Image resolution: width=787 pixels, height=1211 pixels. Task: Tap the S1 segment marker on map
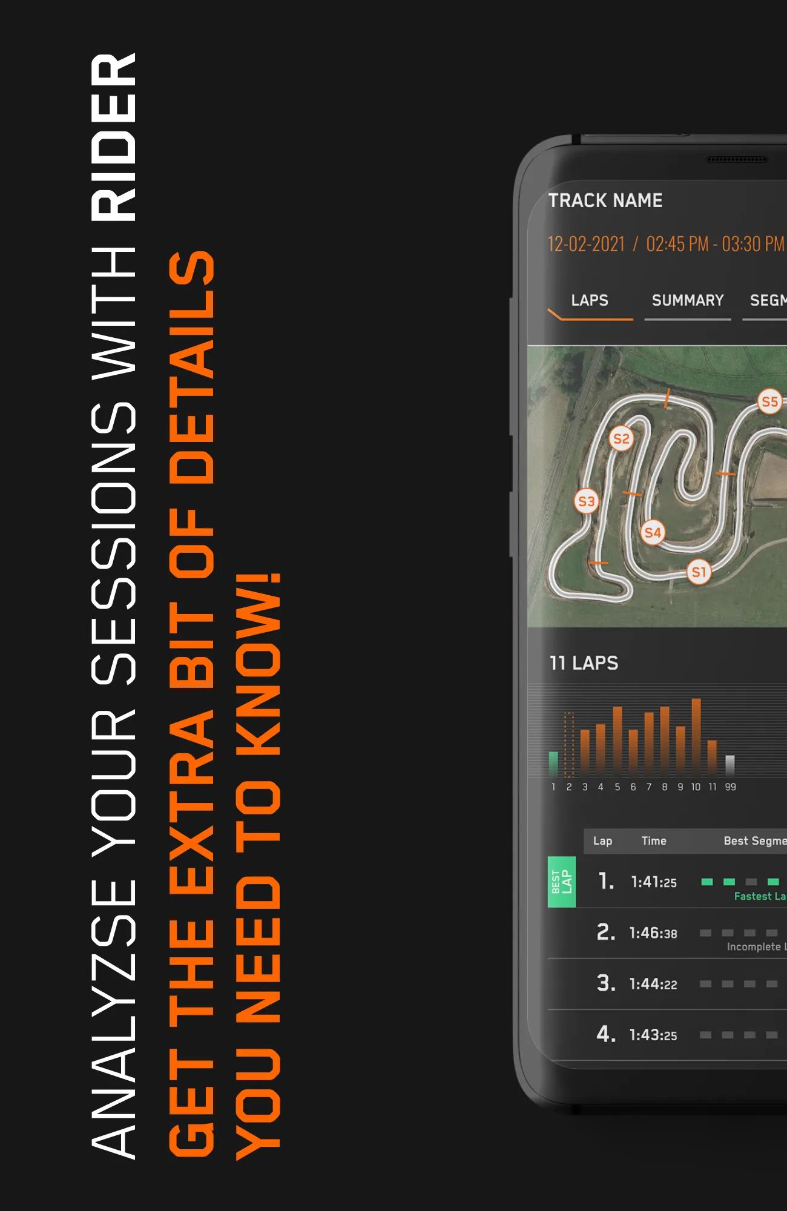click(699, 572)
